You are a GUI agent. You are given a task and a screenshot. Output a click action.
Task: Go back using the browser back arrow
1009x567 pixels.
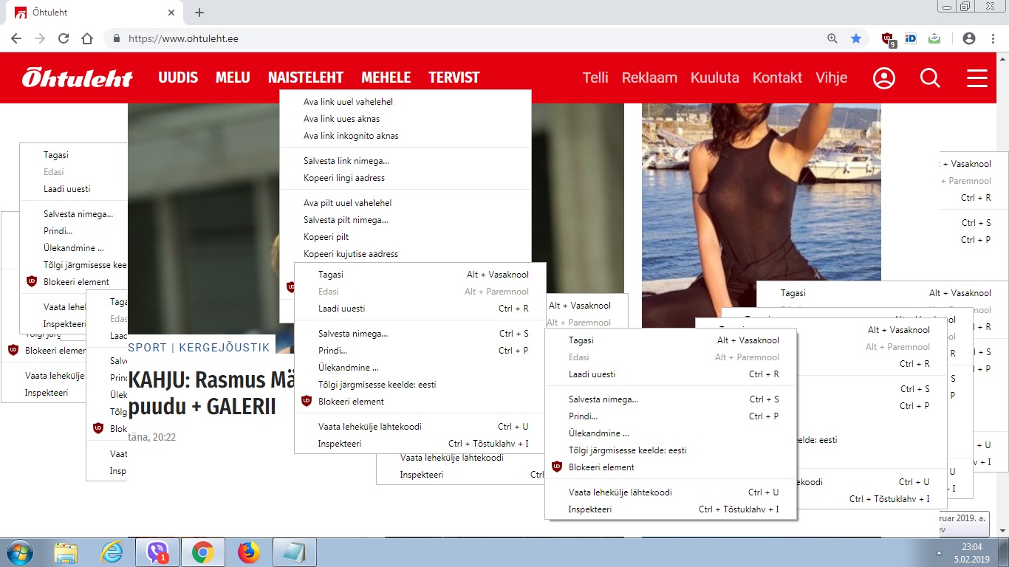pos(16,38)
